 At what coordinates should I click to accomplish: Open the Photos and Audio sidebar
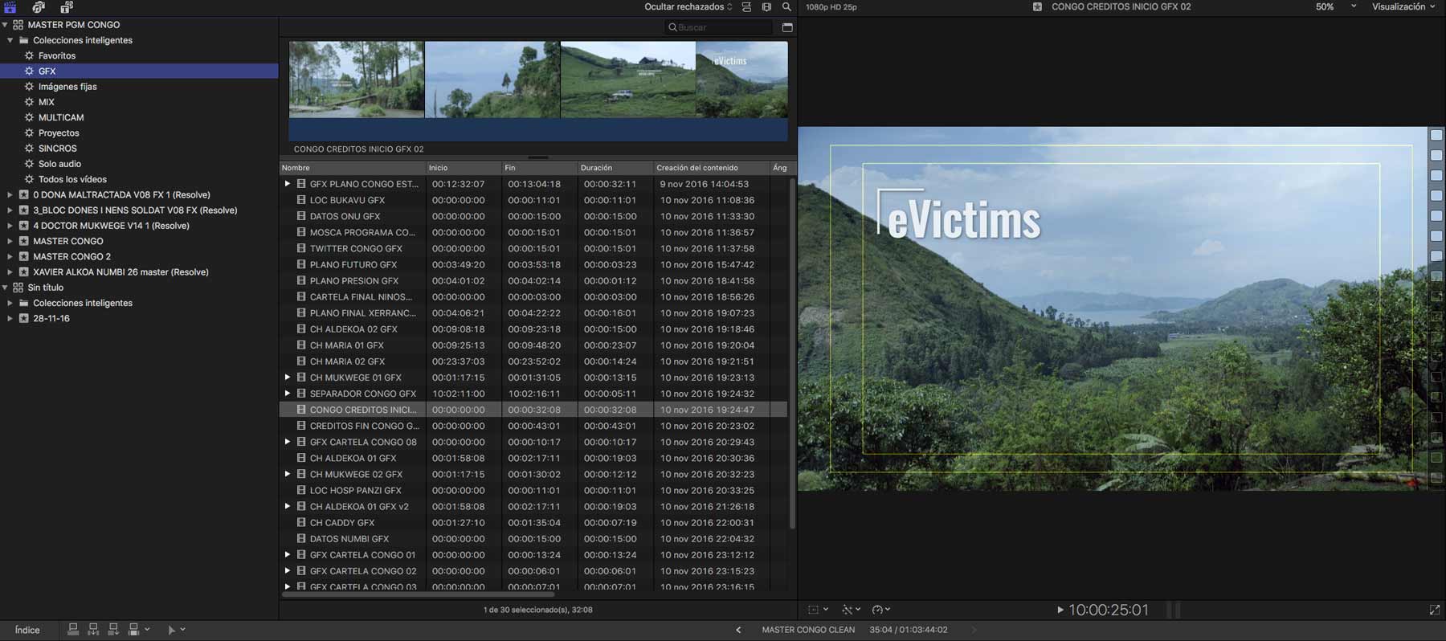39,7
